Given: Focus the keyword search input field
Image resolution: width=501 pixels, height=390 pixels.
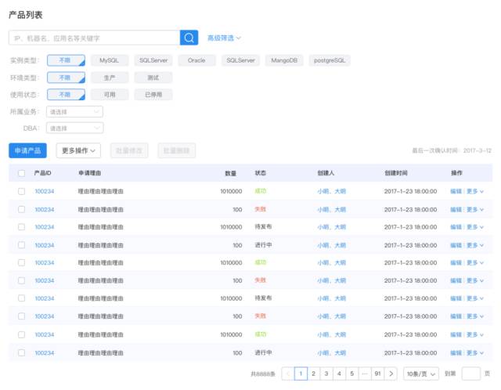Looking at the screenshot, I should click(x=94, y=38).
